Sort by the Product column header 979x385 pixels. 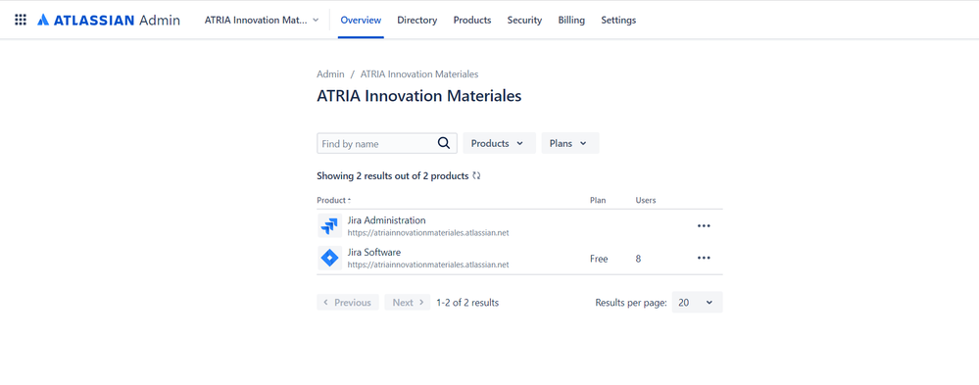tap(333, 200)
